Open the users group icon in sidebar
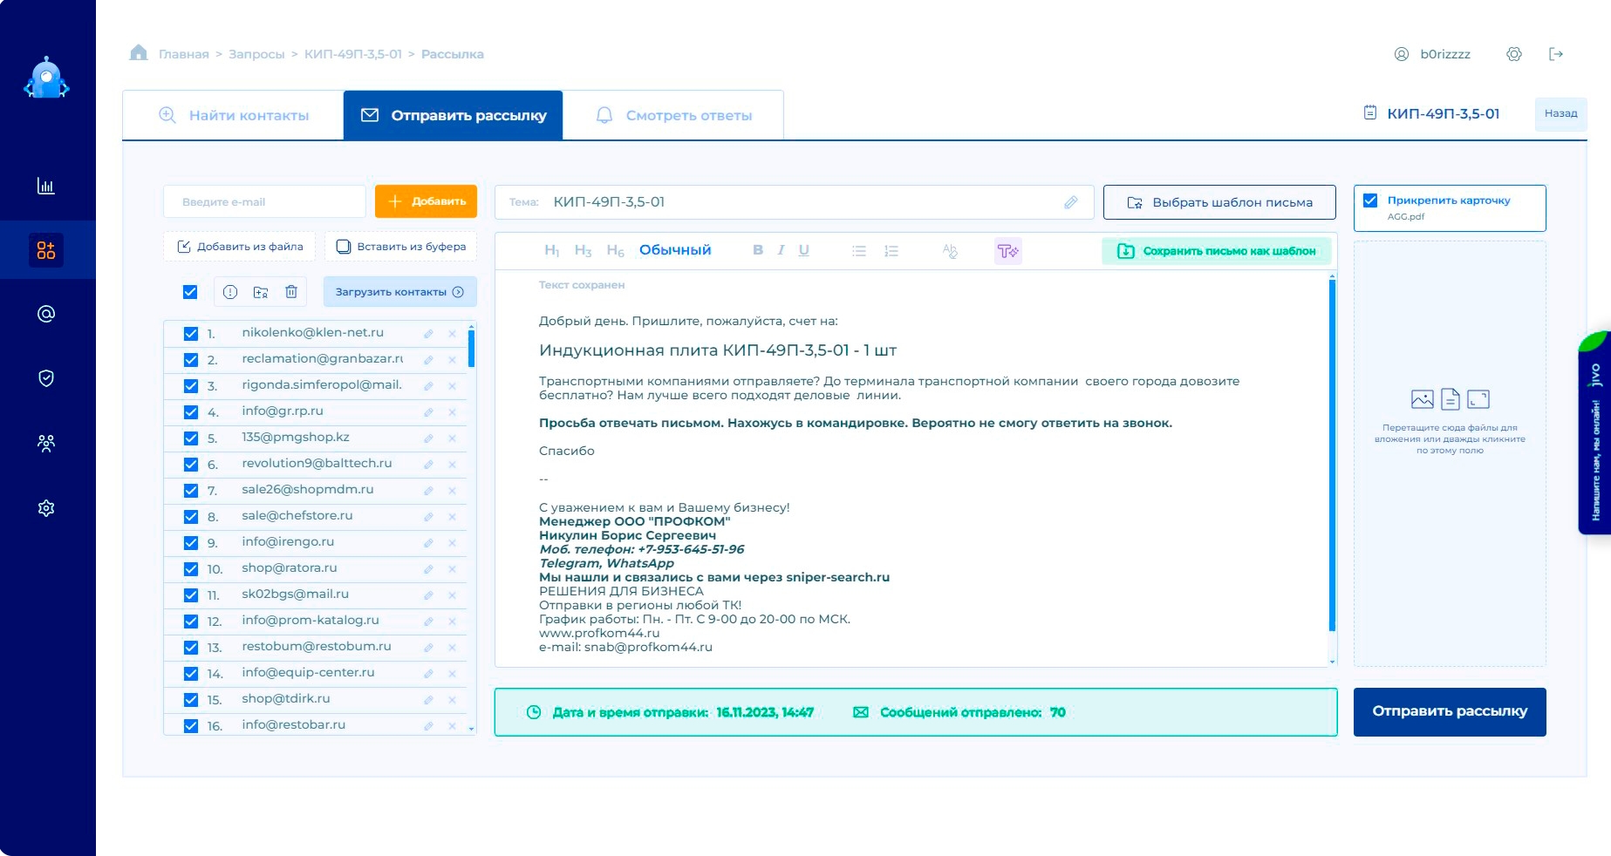This screenshot has height=856, width=1611. point(46,443)
